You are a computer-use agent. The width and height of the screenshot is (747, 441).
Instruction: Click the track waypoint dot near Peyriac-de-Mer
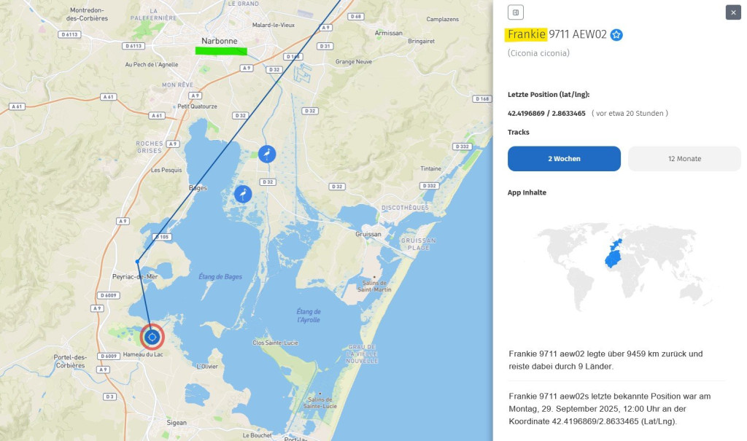coord(137,262)
